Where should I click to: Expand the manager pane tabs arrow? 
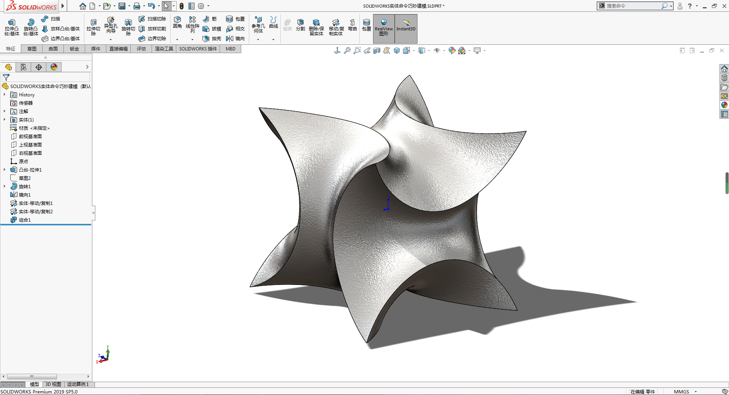[87, 67]
